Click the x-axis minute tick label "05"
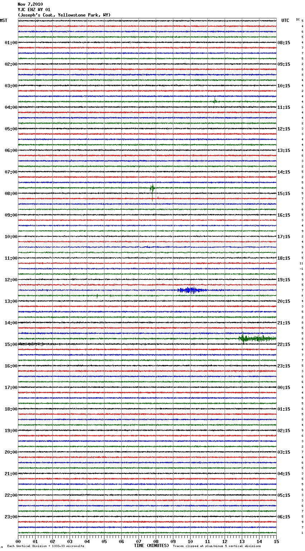 tap(104, 541)
